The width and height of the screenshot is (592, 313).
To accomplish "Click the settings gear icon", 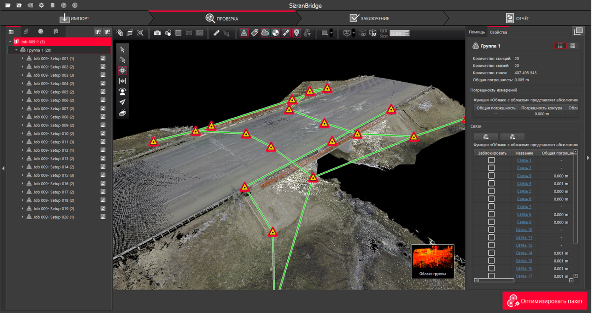I will click(x=41, y=5).
